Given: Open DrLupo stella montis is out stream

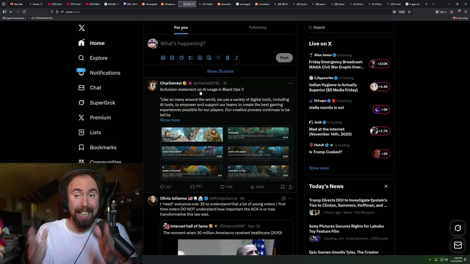Looking at the screenshot, I should (349, 105).
